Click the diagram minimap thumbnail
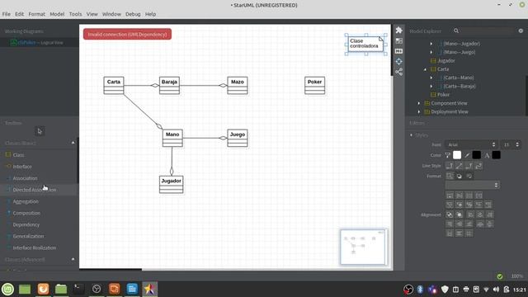The width and height of the screenshot is (528, 297). click(x=363, y=247)
